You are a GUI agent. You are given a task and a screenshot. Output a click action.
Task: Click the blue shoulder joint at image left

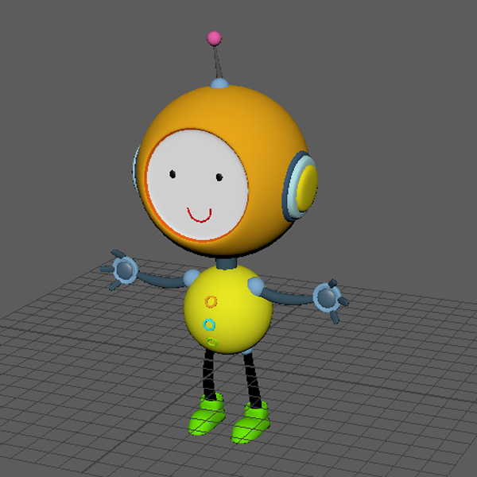192,277
